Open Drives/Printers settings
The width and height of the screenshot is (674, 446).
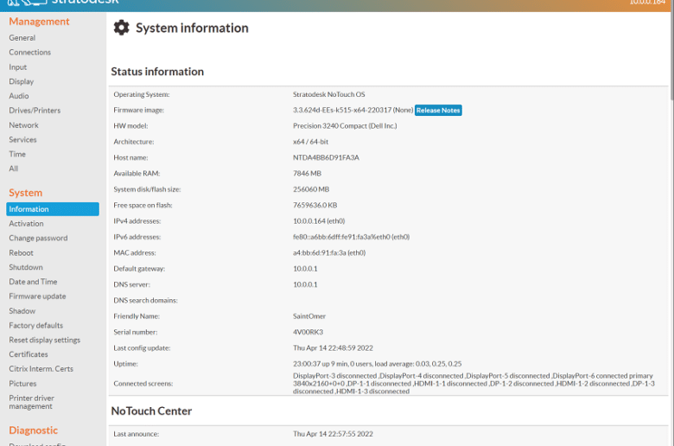pos(35,111)
